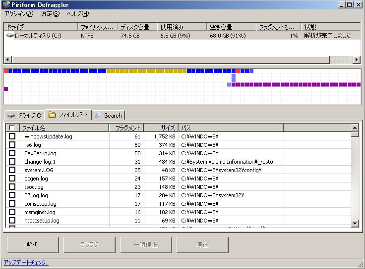Check the box for WindowsUpdate.log
This screenshot has height=269, width=365.
coord(12,136)
